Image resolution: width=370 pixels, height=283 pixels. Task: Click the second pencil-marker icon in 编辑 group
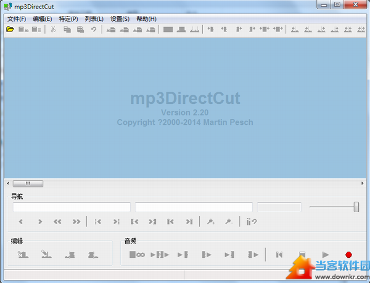(x=46, y=254)
